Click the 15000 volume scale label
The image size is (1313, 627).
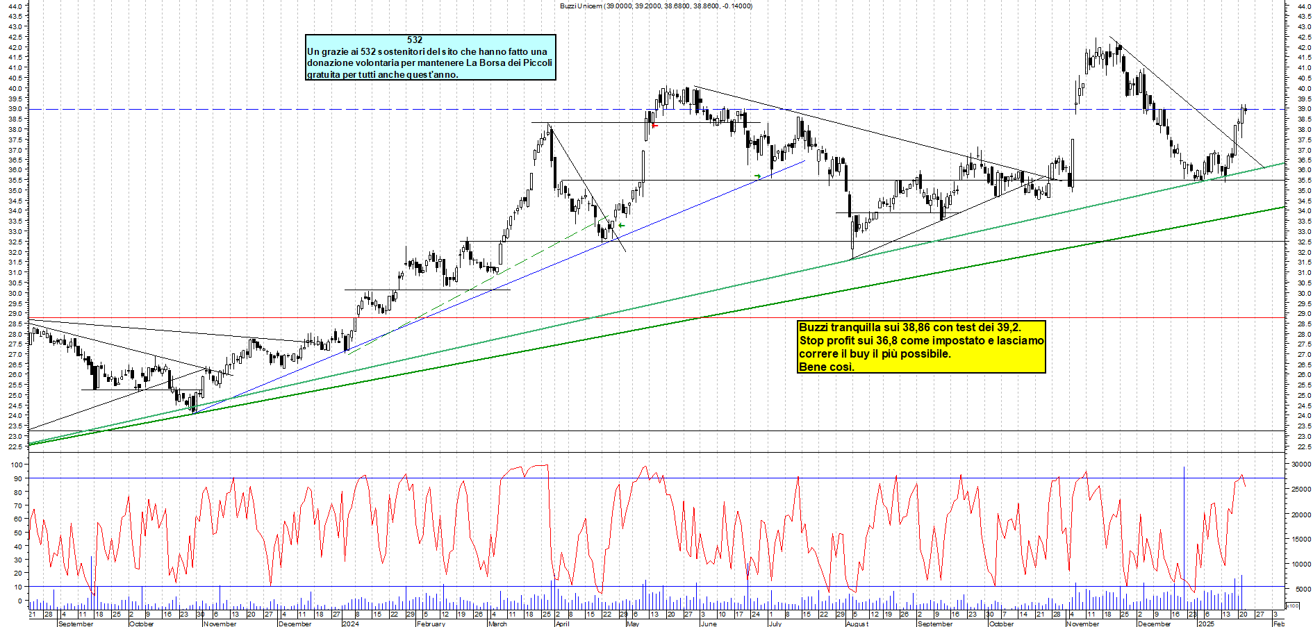pyautogui.click(x=1300, y=539)
